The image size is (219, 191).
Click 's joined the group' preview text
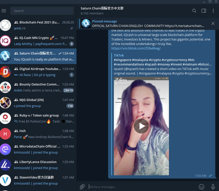click(x=27, y=106)
